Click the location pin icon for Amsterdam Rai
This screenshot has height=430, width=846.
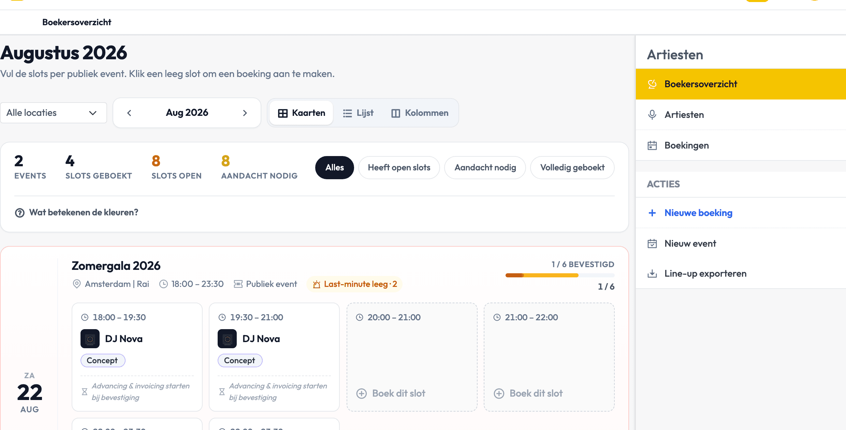pyautogui.click(x=77, y=284)
